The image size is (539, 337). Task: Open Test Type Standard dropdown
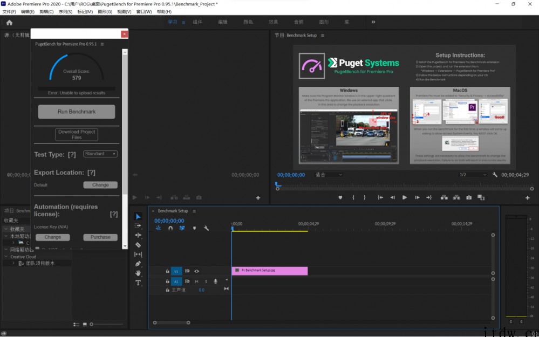point(100,154)
